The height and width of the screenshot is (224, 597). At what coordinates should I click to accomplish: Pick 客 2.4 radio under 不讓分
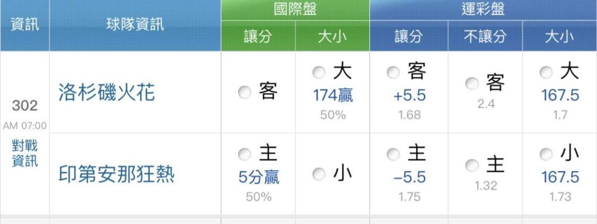472,84
